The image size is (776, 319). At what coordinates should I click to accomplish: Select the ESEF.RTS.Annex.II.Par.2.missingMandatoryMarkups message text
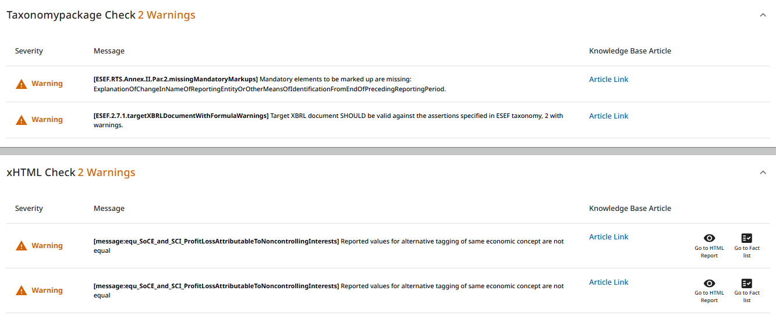pos(175,79)
